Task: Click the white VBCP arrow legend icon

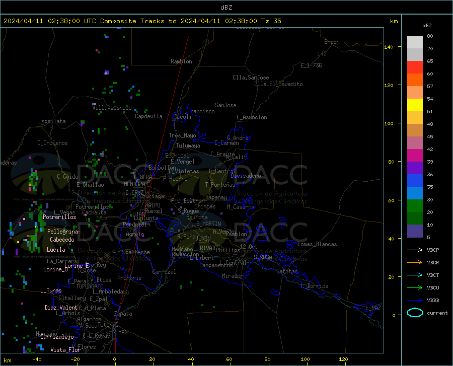Action: [x=415, y=250]
